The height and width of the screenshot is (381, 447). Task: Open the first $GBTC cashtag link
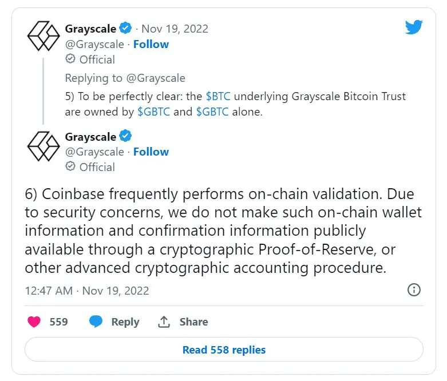pos(153,112)
